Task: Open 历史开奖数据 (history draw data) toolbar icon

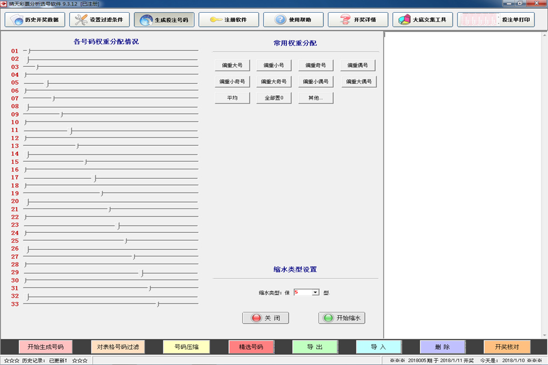Action: pyautogui.click(x=35, y=19)
